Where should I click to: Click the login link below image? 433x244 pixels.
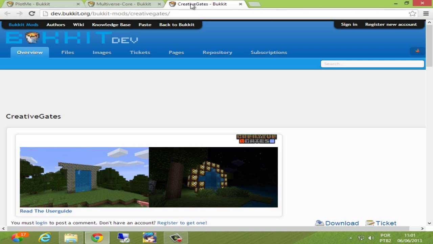pos(41,223)
